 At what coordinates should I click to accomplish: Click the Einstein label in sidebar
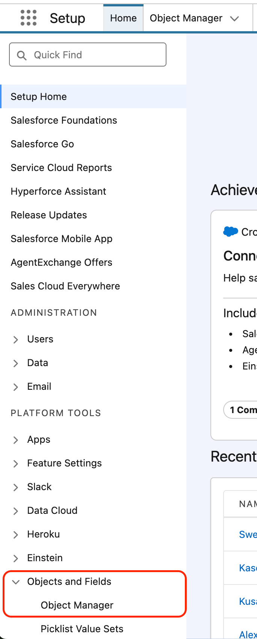pos(45,558)
